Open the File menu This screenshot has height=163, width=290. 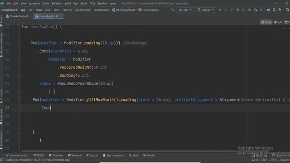(x=9, y=3)
